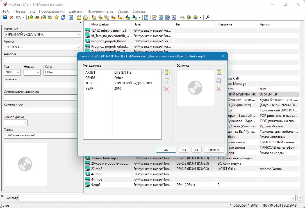Click the Save tag floppy disk icon
This screenshot has height=208, width=305.
[5, 17]
